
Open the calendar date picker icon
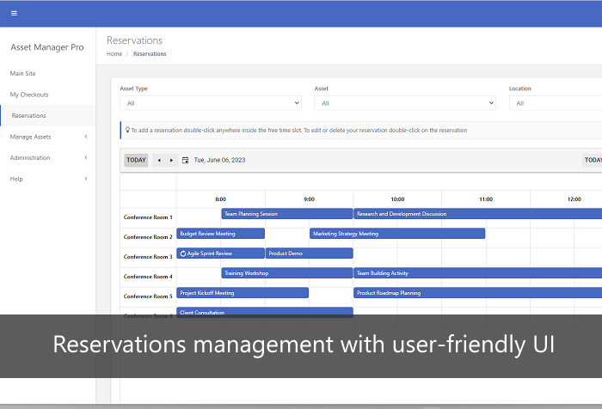[186, 161]
